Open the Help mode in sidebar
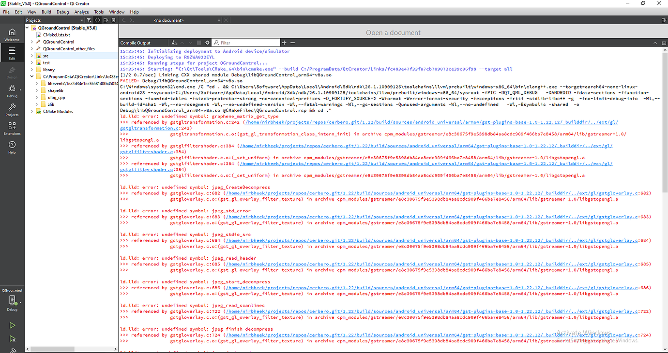Screen dimensions: 668x353 [12, 147]
